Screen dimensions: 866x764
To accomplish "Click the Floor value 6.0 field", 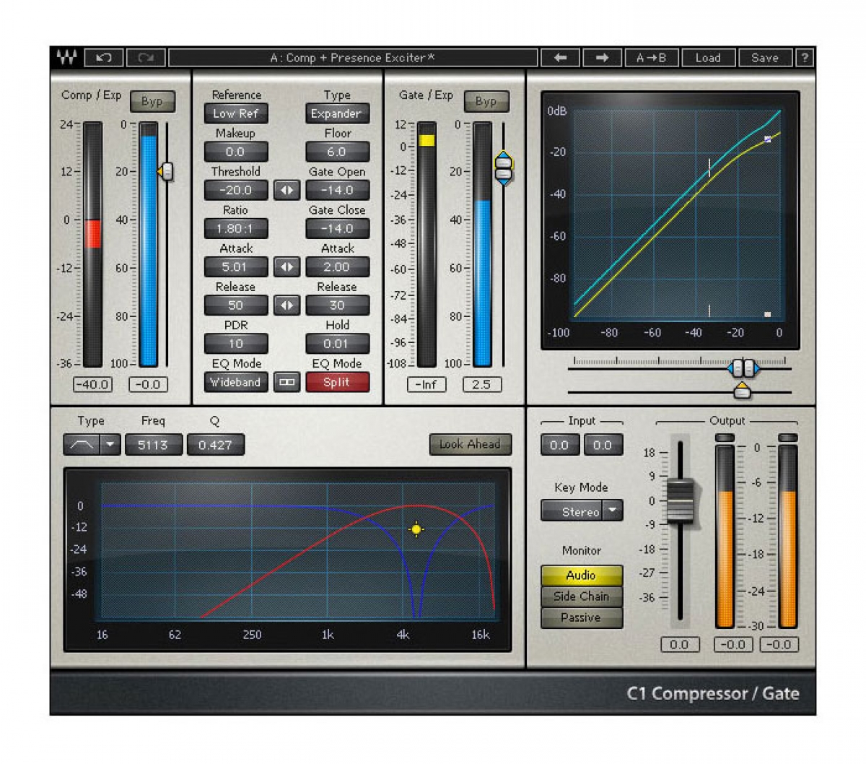I will click(337, 152).
